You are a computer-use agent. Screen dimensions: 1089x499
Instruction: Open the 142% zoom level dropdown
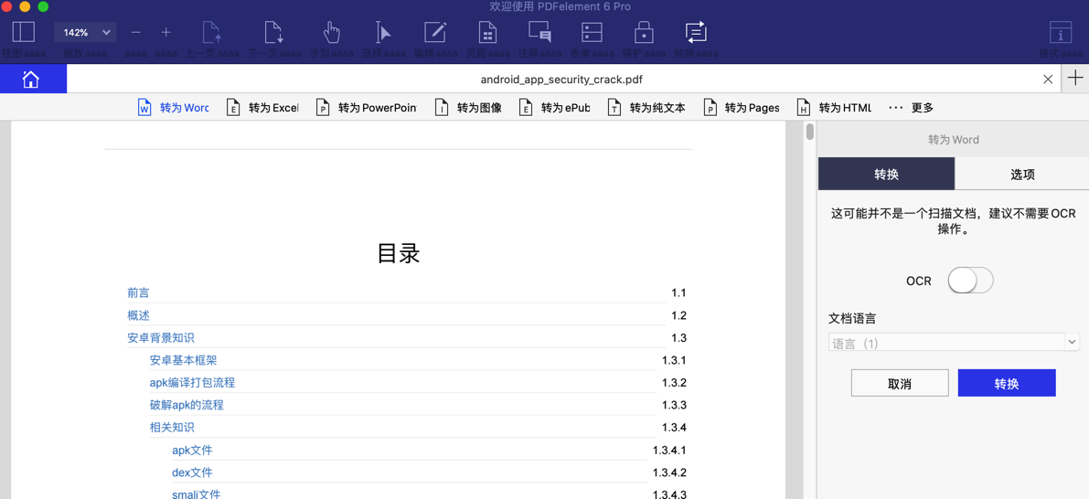click(85, 32)
